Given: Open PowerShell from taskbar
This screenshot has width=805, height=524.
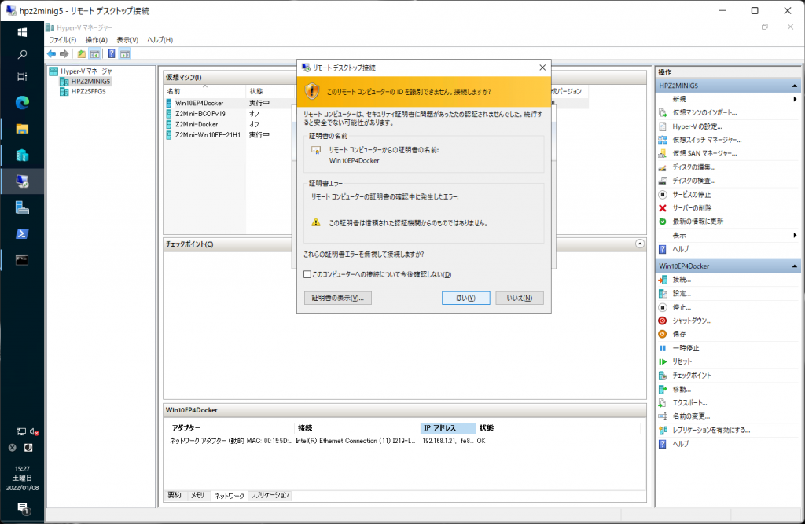Looking at the screenshot, I should 22,233.
